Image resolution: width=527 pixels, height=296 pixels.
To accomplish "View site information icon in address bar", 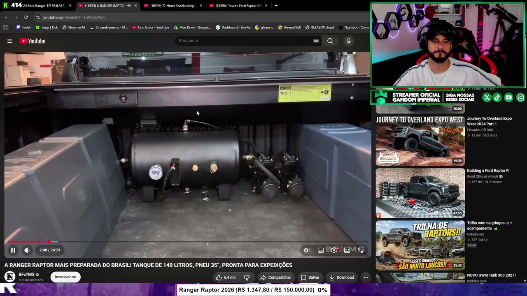I will point(38,17).
